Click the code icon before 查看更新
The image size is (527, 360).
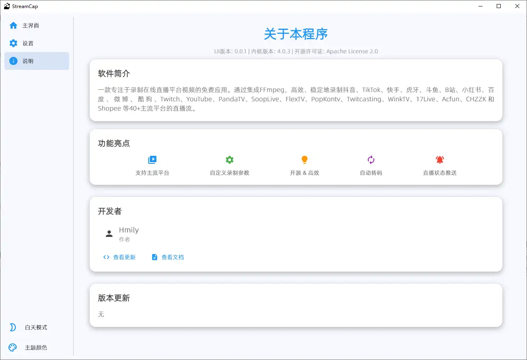coord(106,257)
